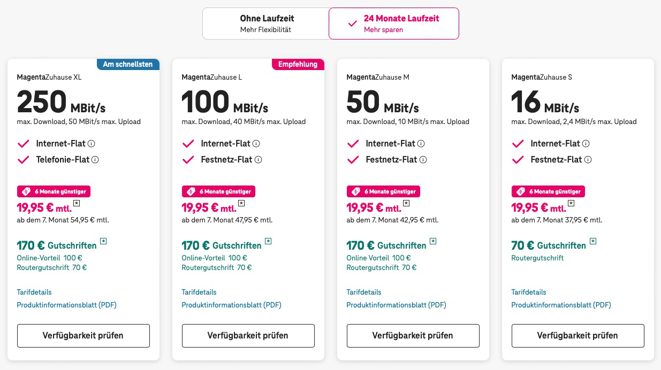The width and height of the screenshot is (661, 370).
Task: Check availability for MagentaZuhause XL
Action: (83, 336)
